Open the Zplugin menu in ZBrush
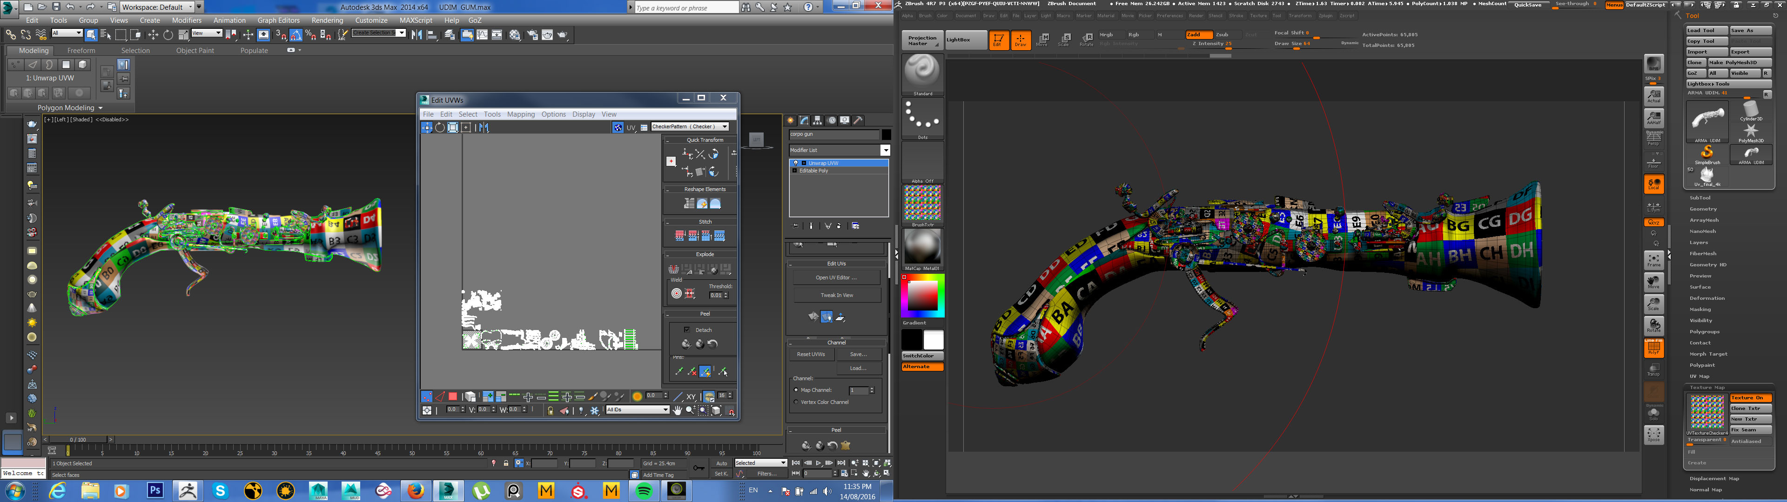 pos(1326,16)
